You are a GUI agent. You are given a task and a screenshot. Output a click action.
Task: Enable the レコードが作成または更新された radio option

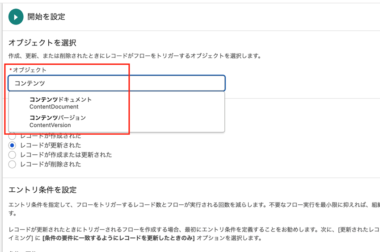coord(12,155)
